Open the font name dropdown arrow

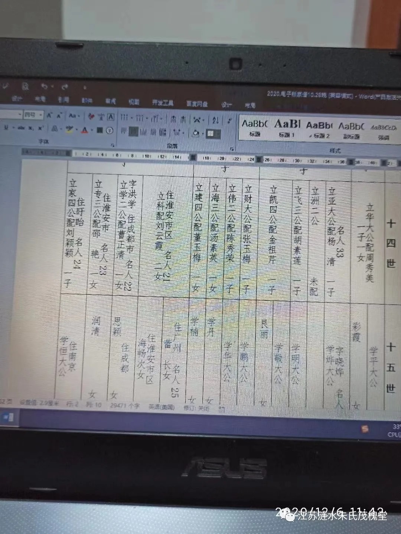(x=20, y=115)
